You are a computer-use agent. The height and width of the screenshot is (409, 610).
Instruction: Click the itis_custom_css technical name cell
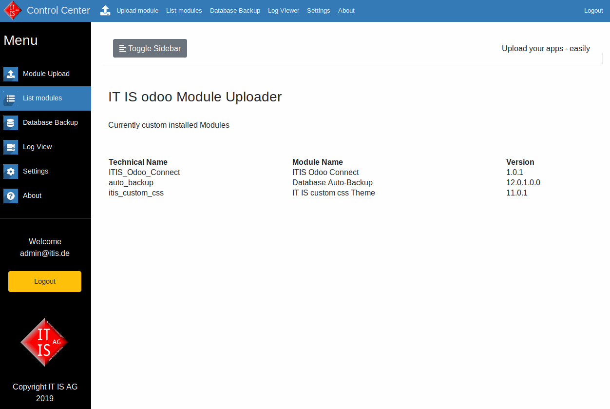136,193
